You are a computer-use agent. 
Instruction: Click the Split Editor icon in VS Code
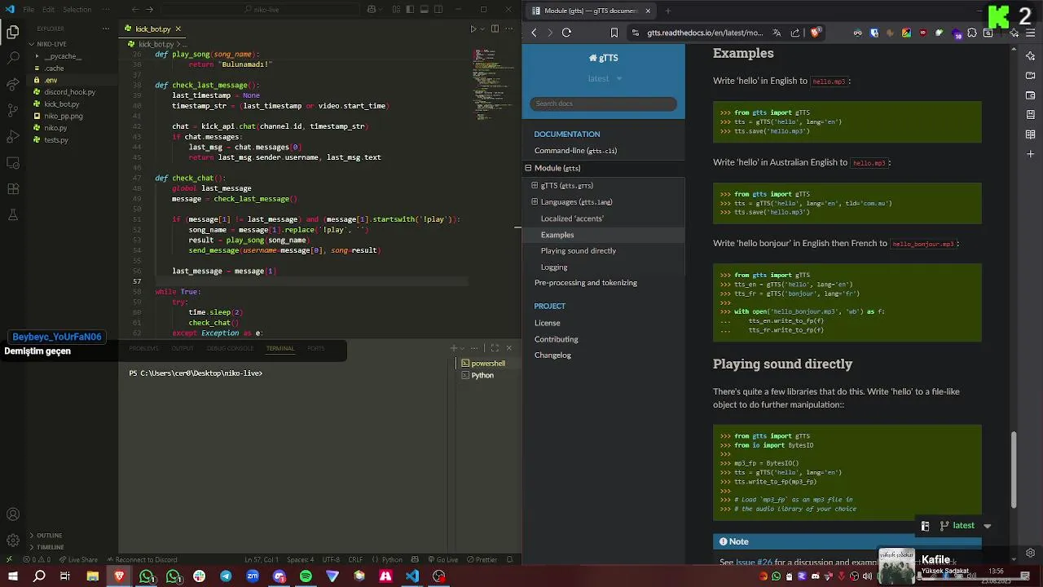coord(495,29)
